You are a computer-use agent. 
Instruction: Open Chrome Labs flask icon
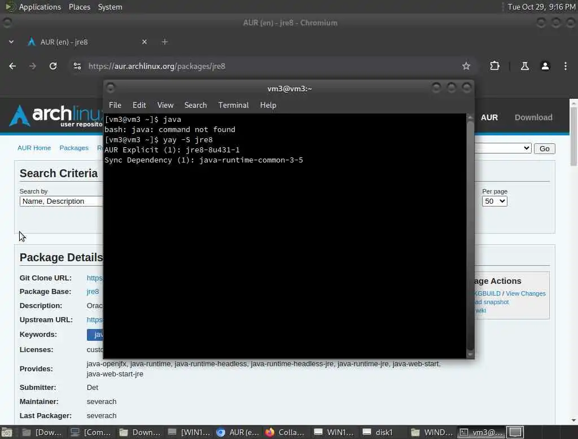pyautogui.click(x=524, y=66)
